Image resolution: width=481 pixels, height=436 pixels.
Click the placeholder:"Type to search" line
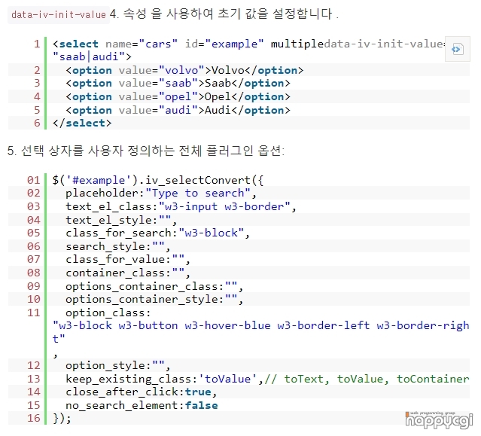(161, 193)
